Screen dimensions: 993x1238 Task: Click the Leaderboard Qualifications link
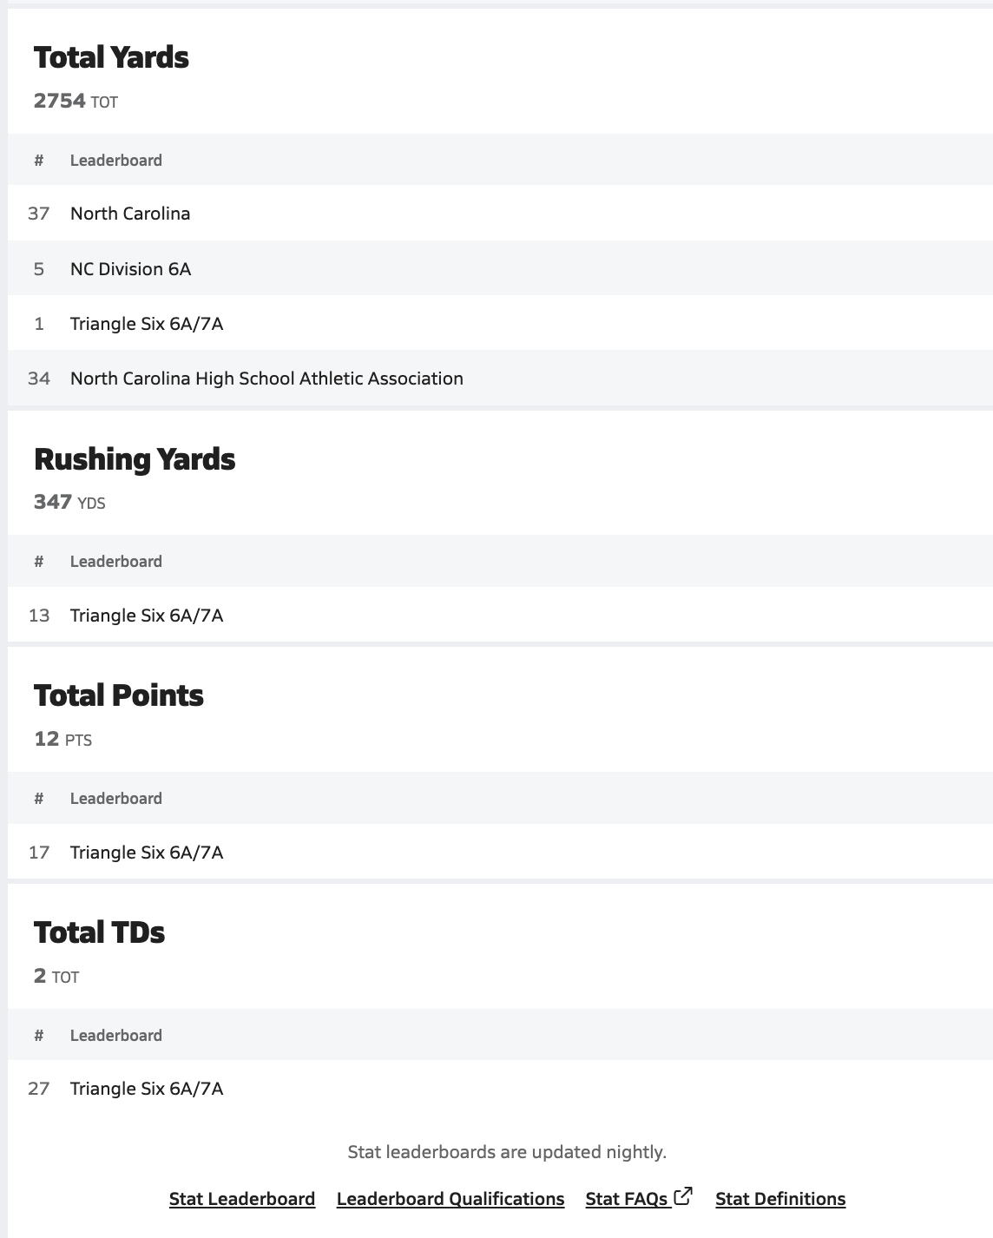(x=450, y=1199)
